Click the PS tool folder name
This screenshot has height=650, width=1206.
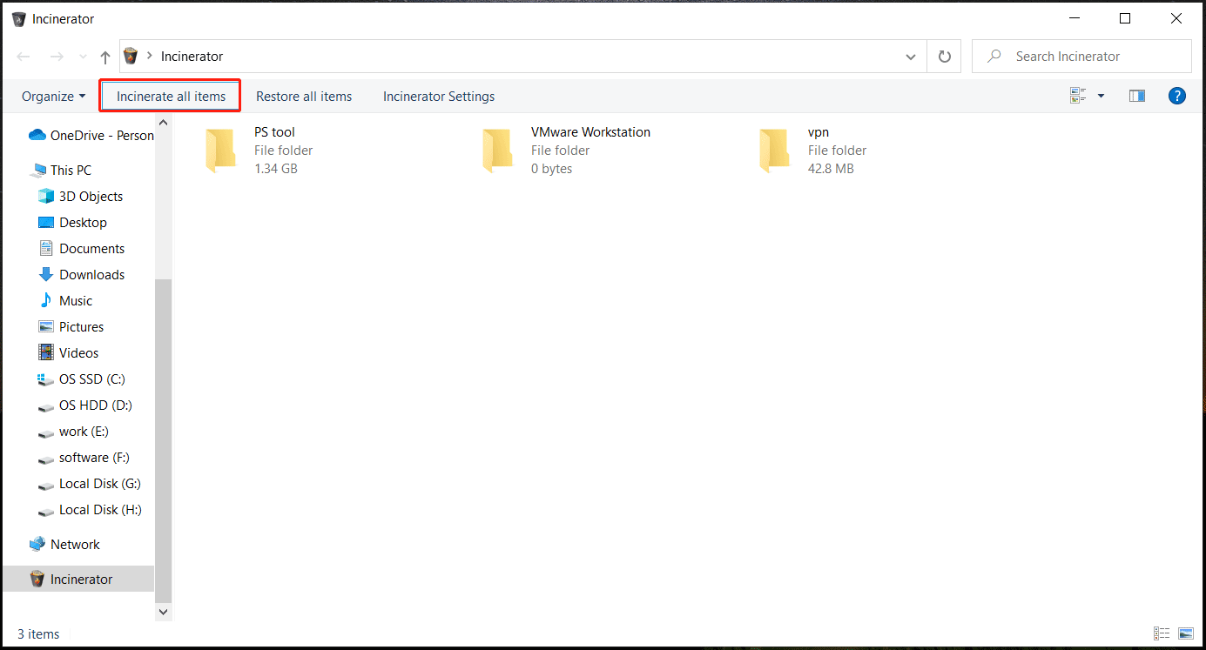pos(274,132)
